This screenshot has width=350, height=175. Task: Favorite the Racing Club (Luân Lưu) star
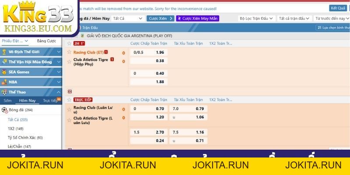pyautogui.click(x=69, y=109)
